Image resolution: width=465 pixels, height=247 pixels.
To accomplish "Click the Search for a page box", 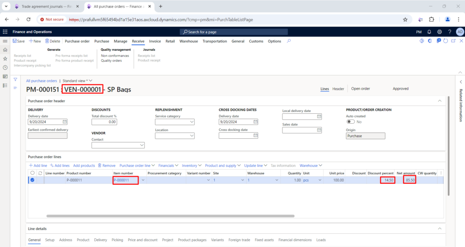I will click(x=234, y=32).
